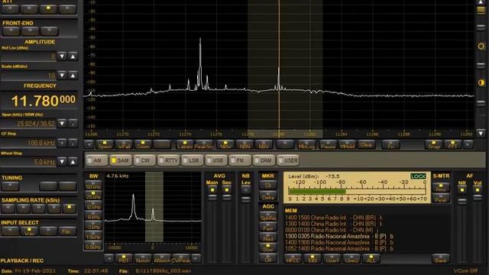The image size is (489, 275).
Task: Select DRM demodulation mode
Action: pos(264,160)
